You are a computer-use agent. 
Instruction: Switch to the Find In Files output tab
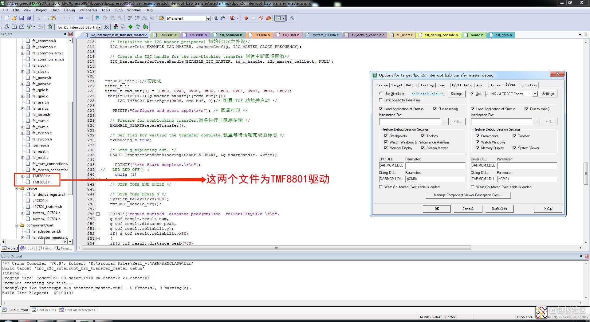click(x=44, y=310)
